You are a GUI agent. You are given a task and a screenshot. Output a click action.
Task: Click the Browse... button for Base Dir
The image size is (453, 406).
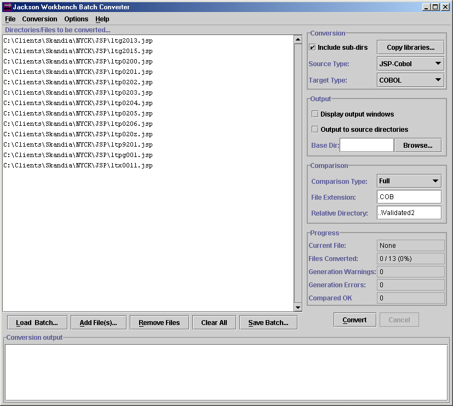(417, 146)
